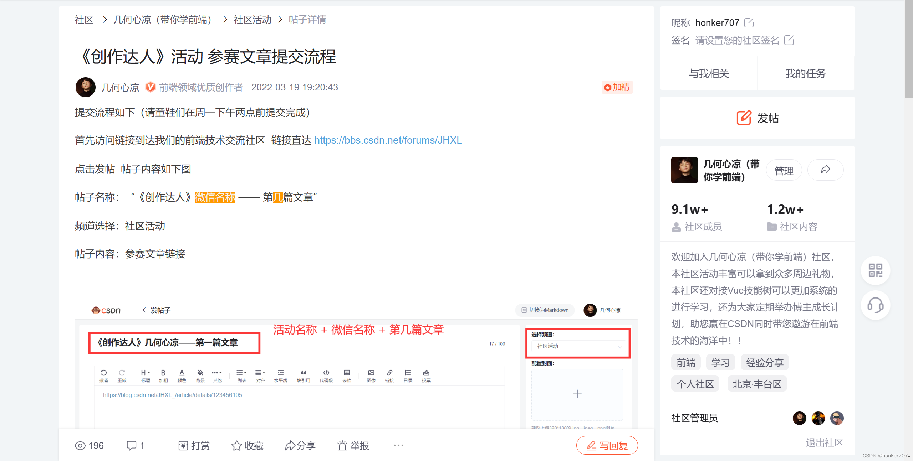Edit the community signature pencil icon
Viewport: 913px width, 461px height.
click(x=789, y=40)
